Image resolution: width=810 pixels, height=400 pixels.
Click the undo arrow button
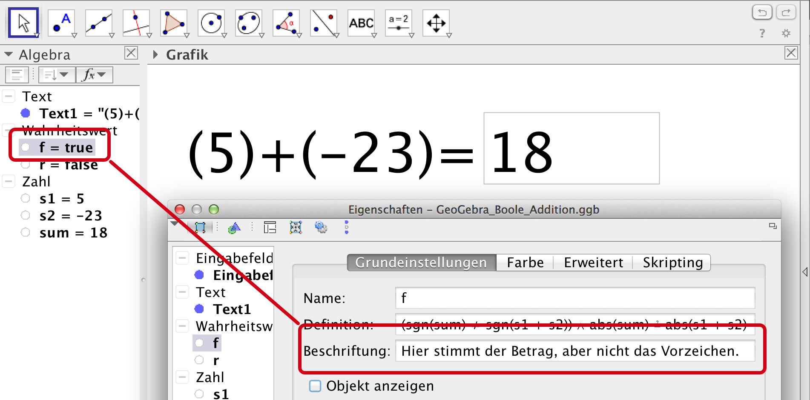pos(762,12)
